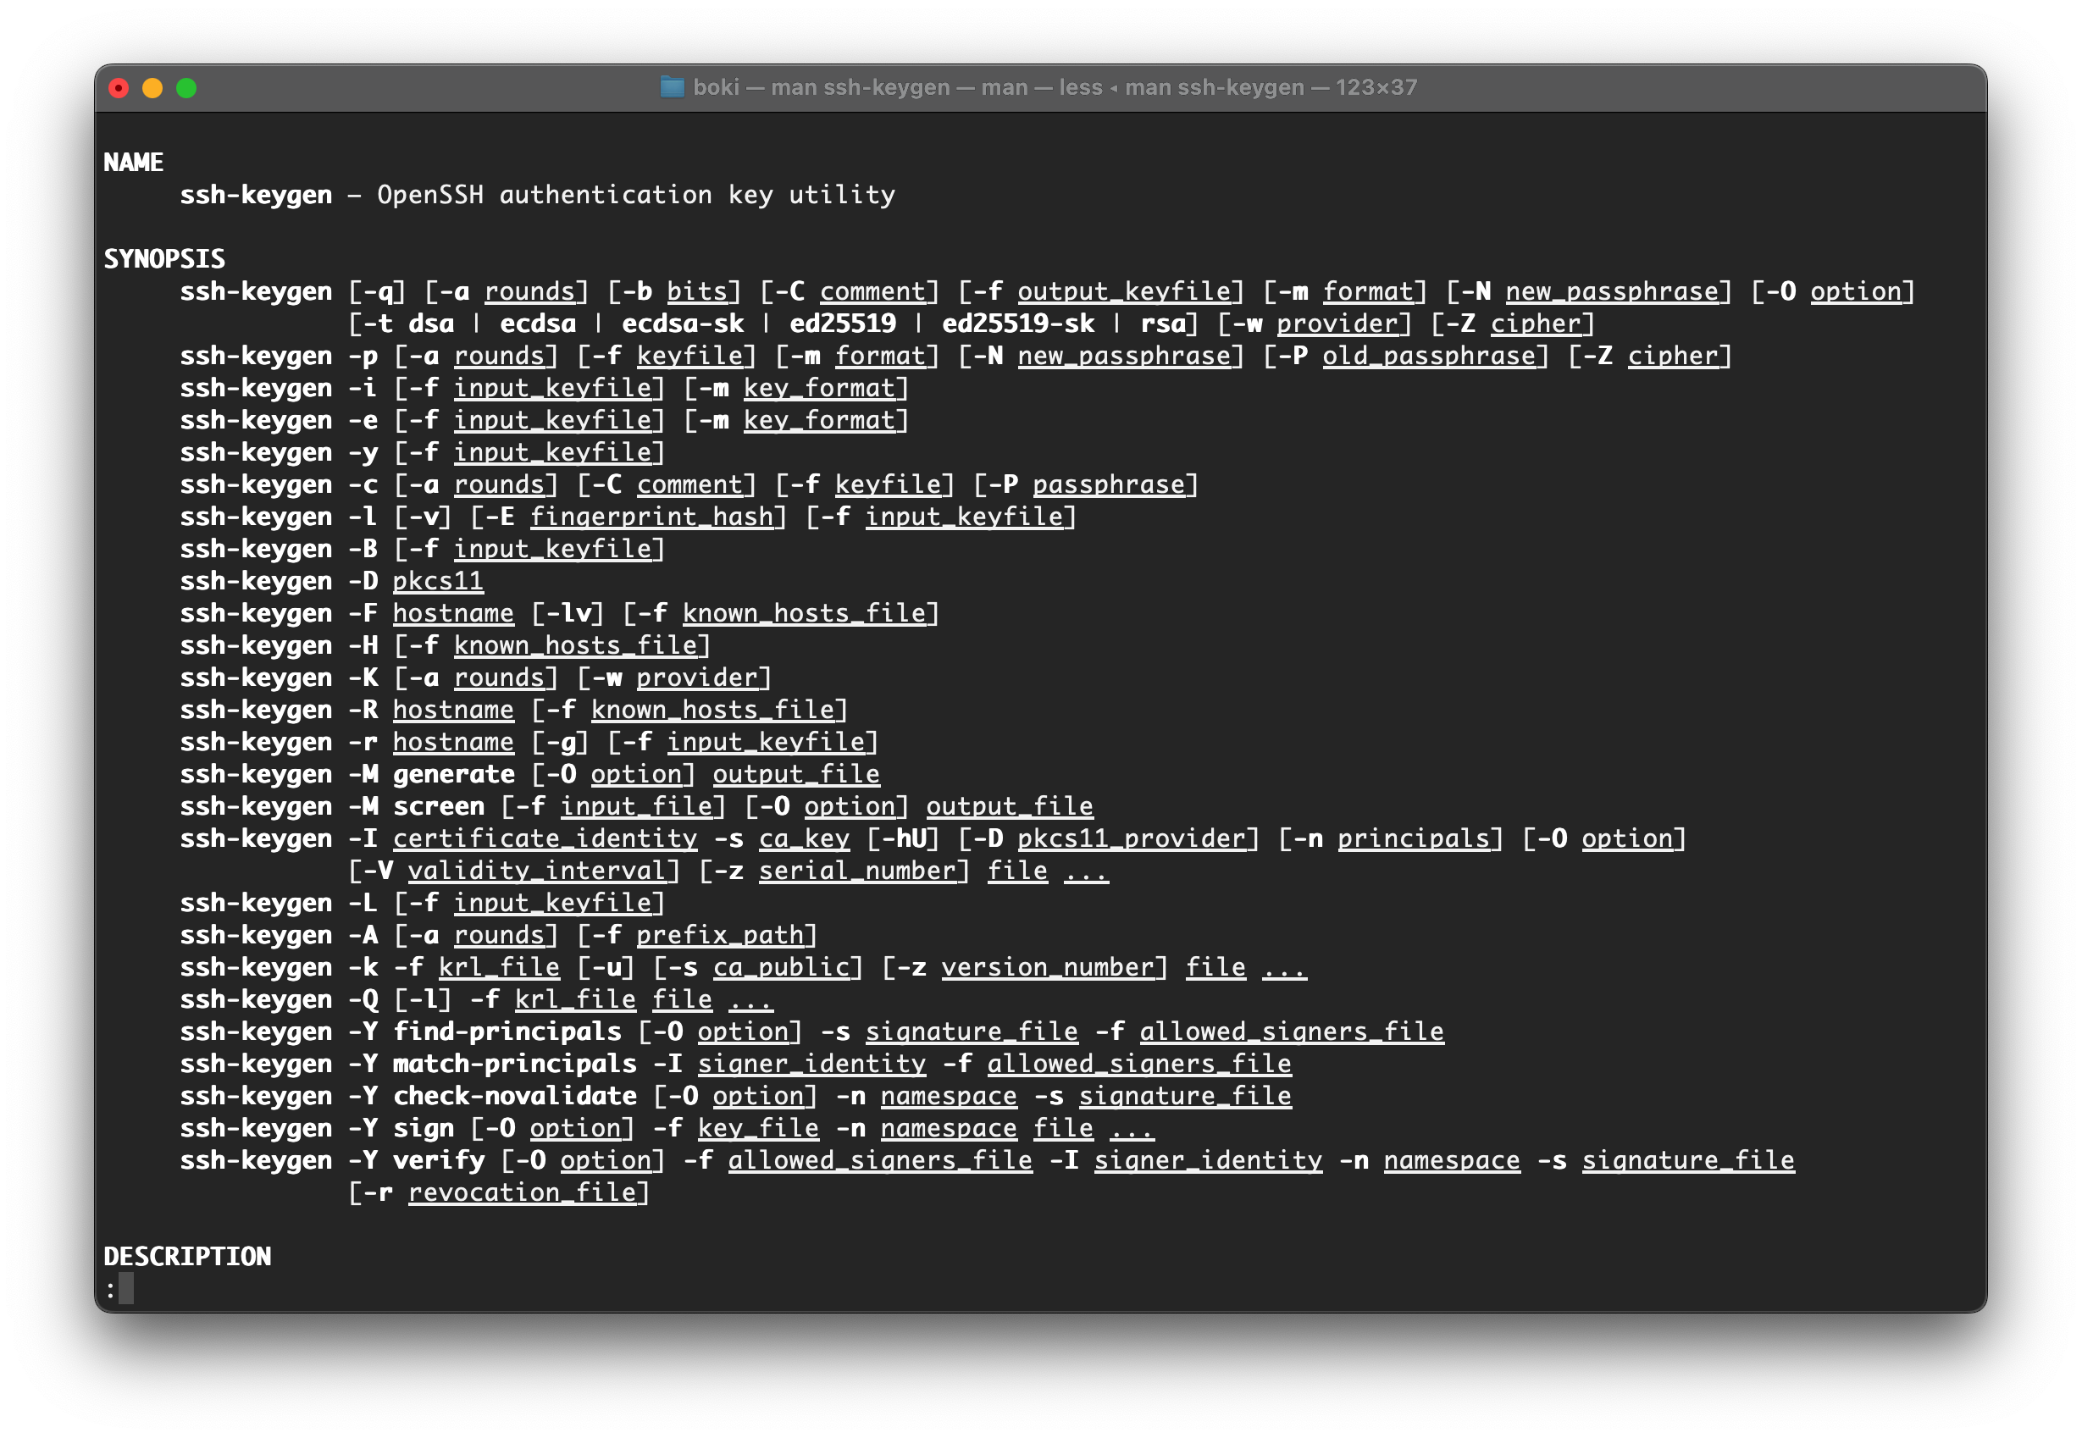
Task: Click the yellow minimize window button
Action: pos(152,87)
